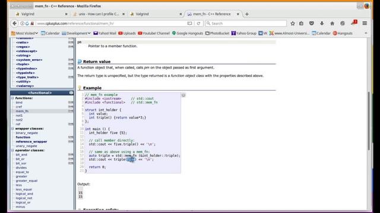Open the Yahoo Group bookmark
The height and width of the screenshot is (213, 380).
point(244,33)
